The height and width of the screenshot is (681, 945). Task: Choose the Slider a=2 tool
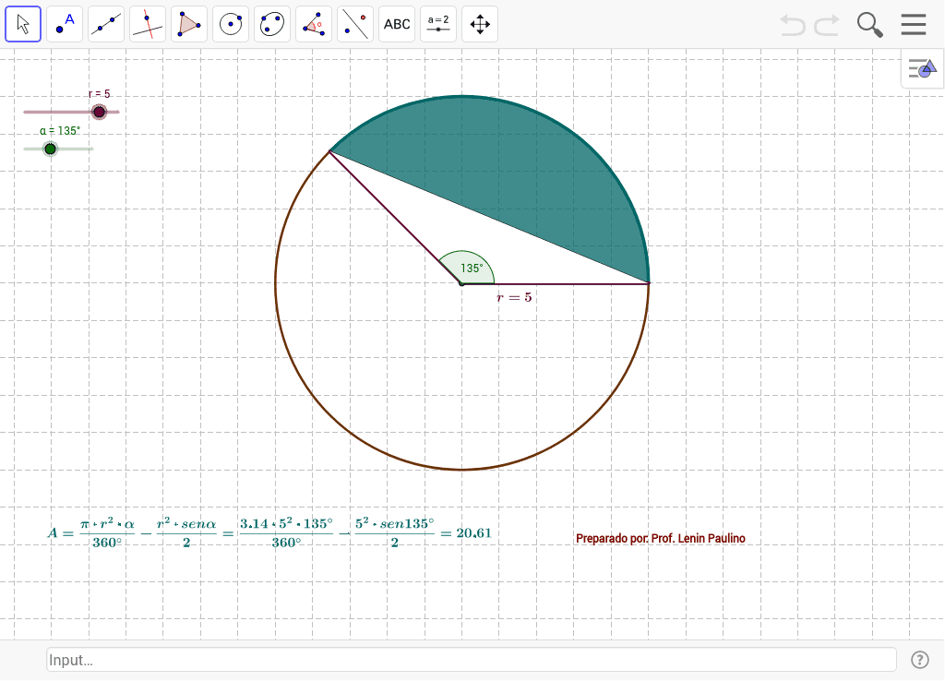(x=438, y=24)
